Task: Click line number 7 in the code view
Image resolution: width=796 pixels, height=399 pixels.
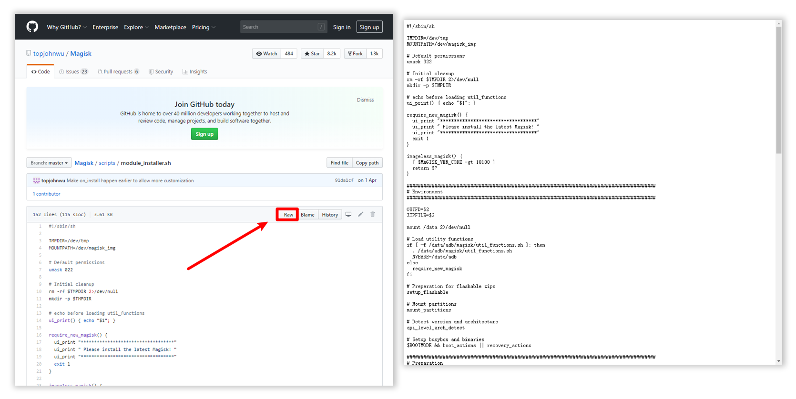Action: click(x=40, y=269)
